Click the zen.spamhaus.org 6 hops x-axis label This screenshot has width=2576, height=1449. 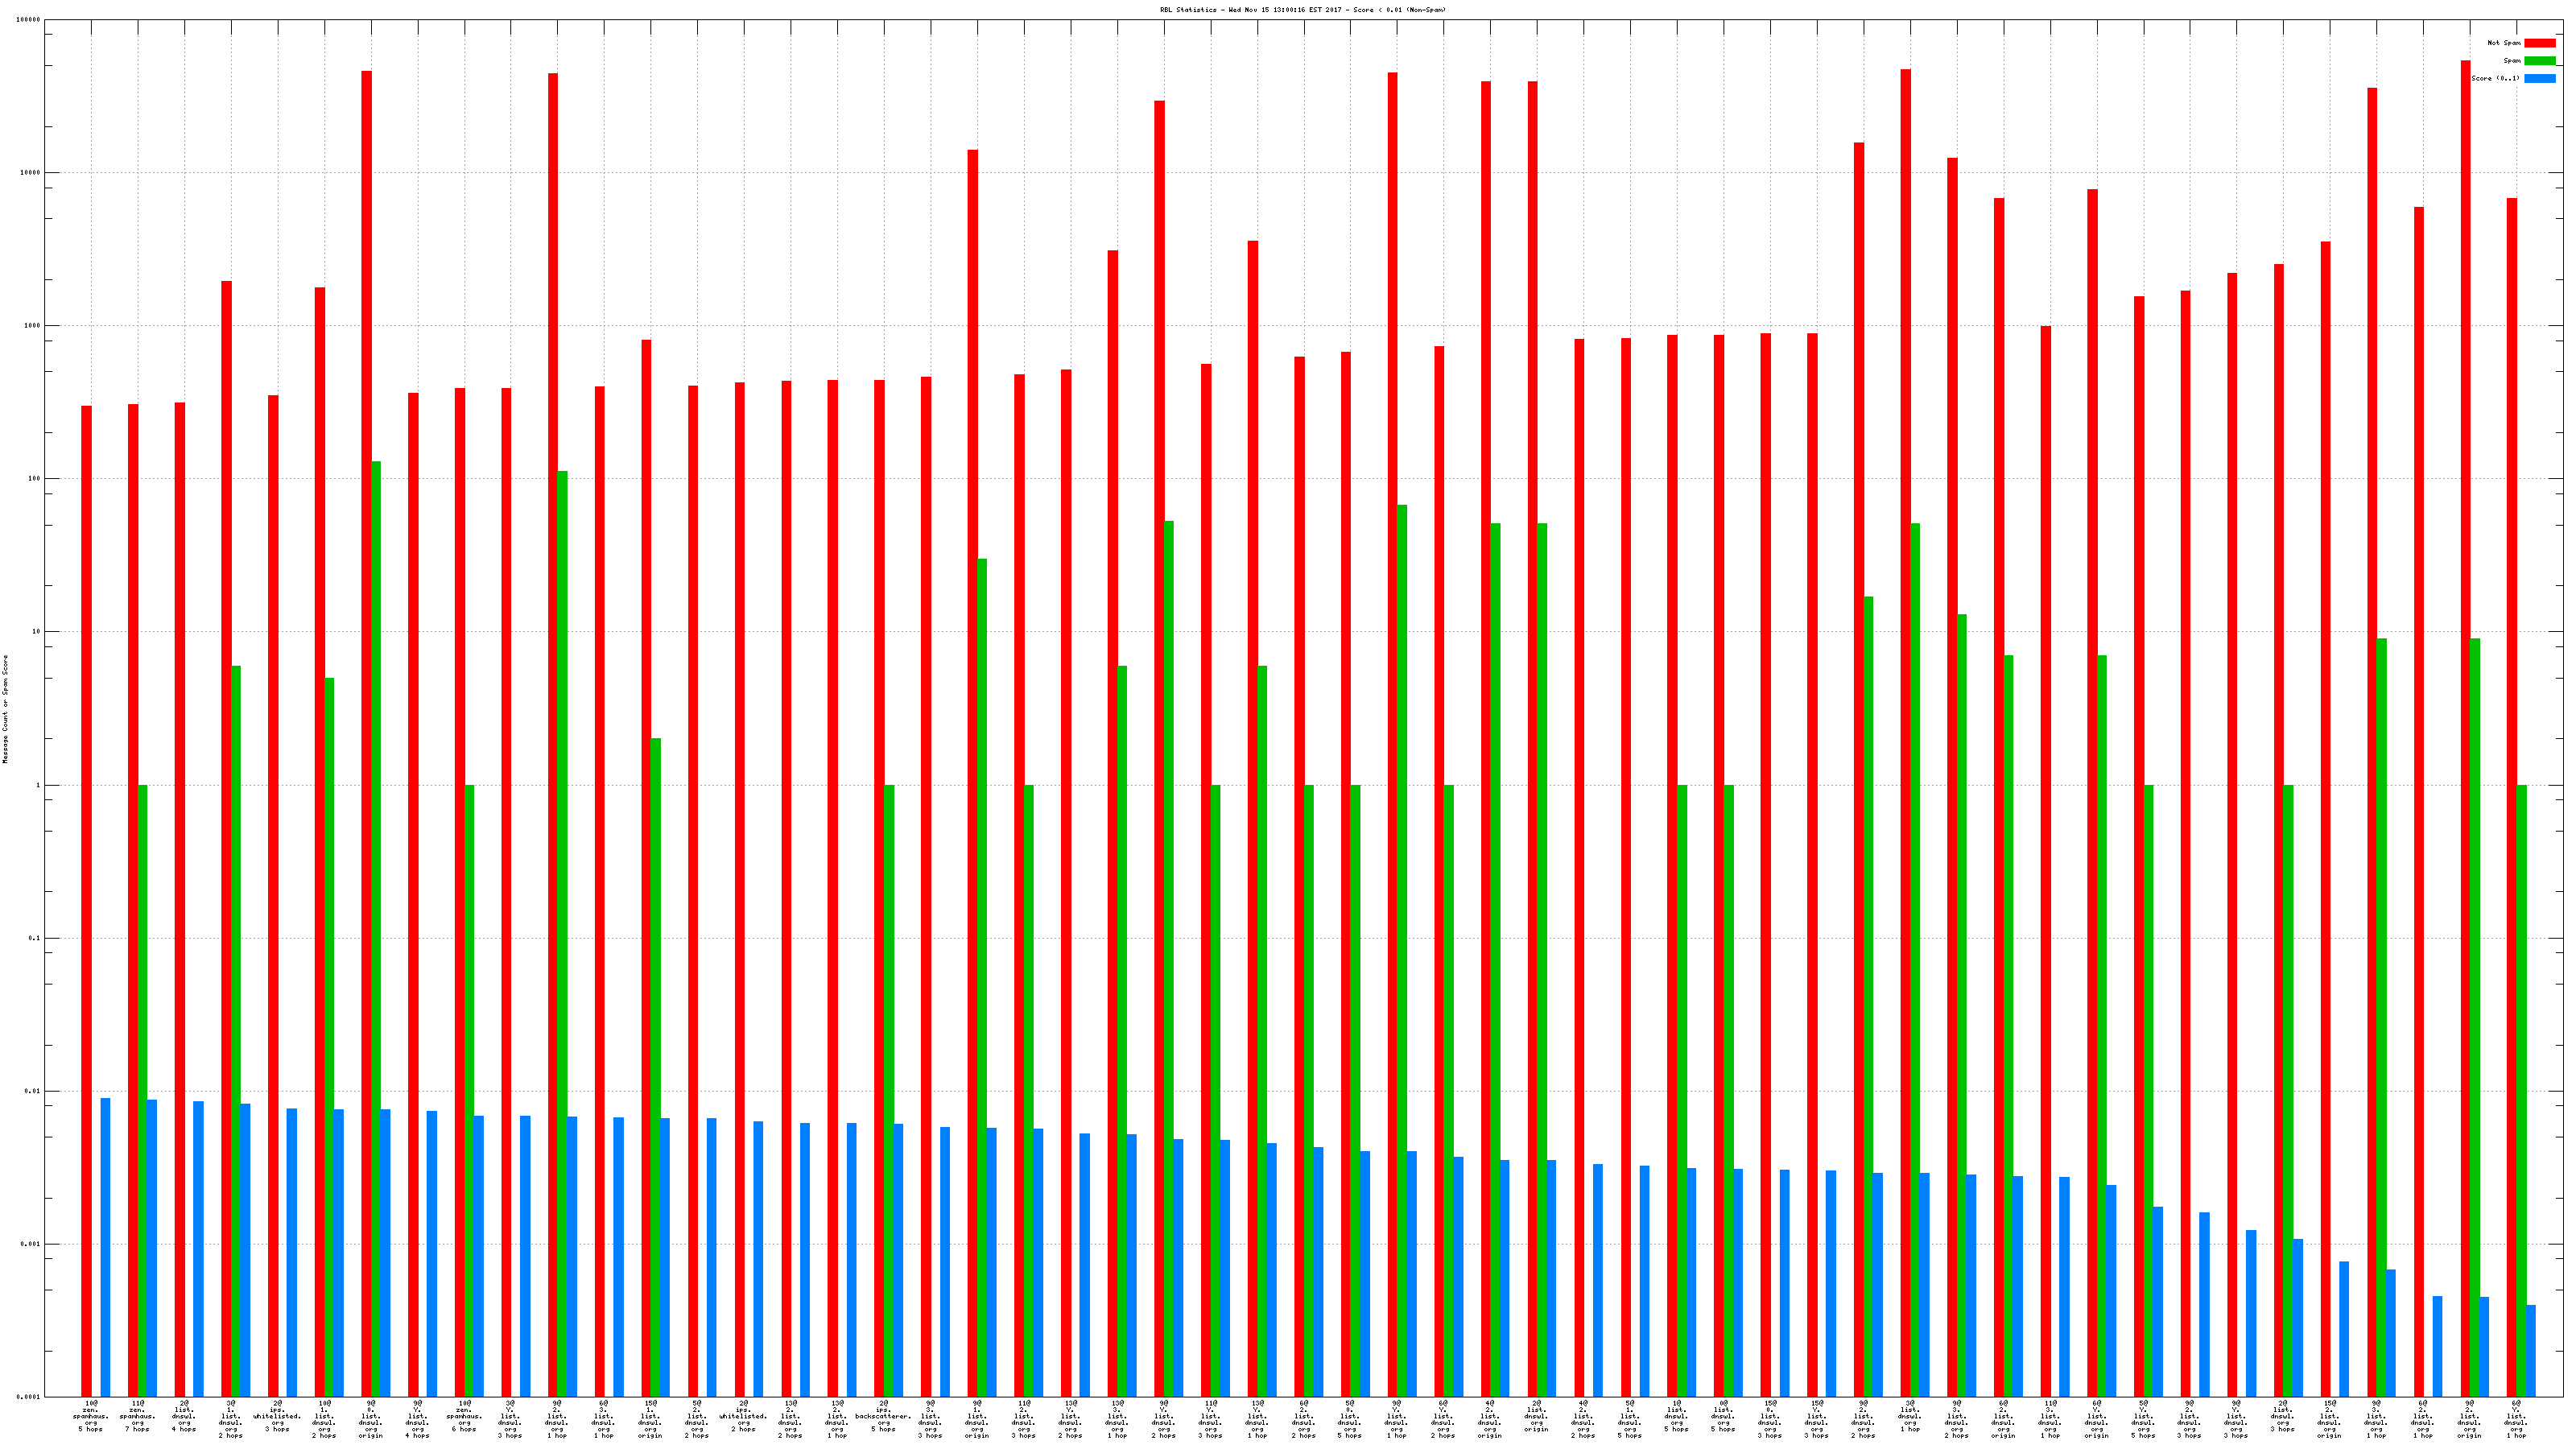click(x=464, y=1417)
